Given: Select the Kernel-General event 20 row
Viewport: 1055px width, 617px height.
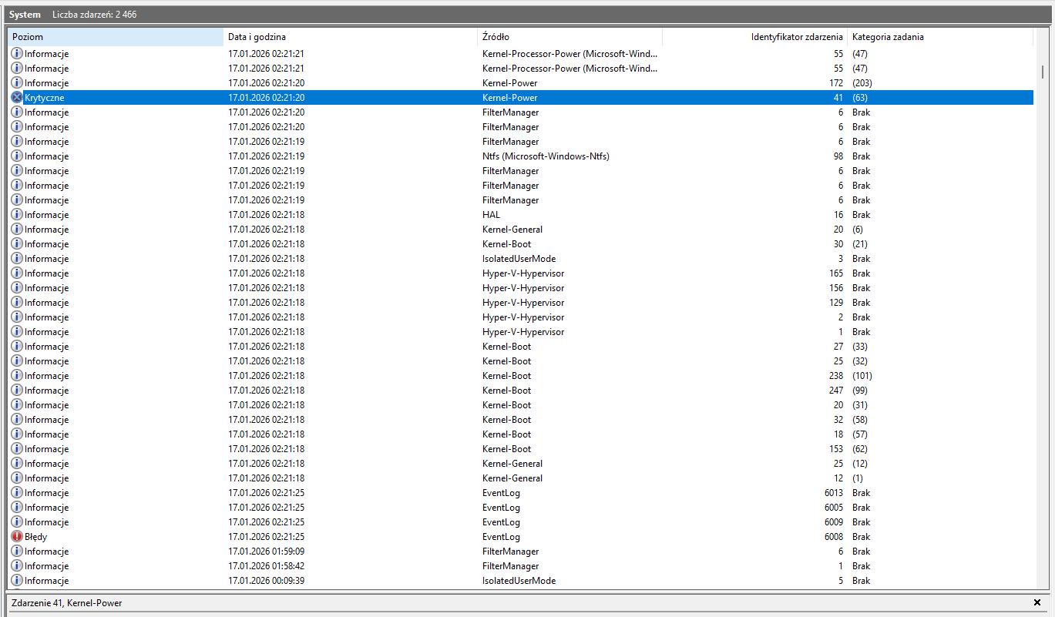Looking at the screenshot, I should point(509,230).
